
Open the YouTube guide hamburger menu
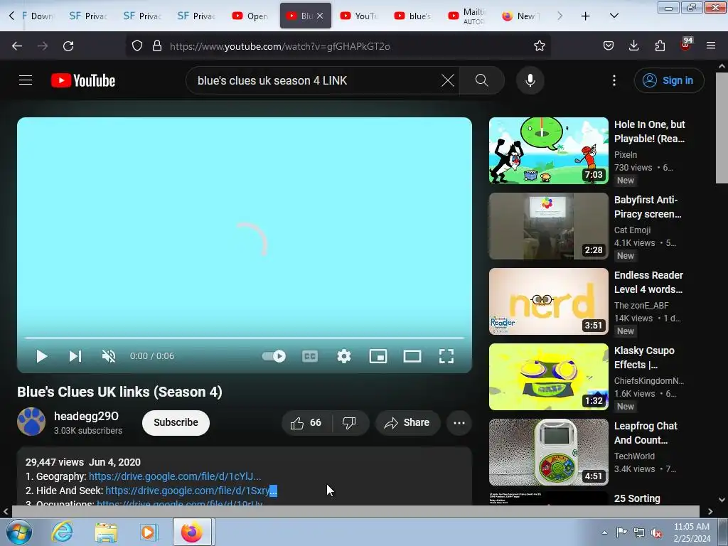pyautogui.click(x=26, y=80)
